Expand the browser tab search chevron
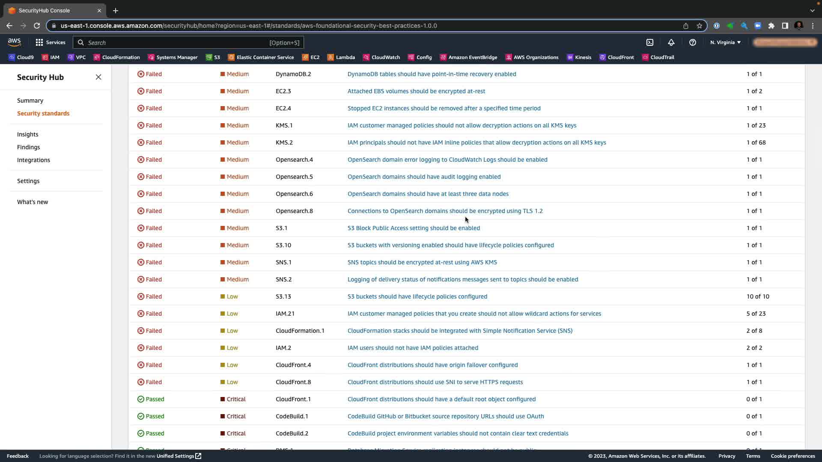 (812, 10)
